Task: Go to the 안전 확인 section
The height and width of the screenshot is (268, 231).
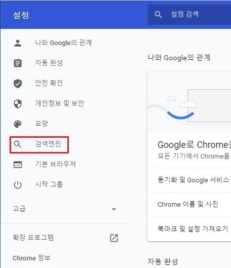Action: [49, 83]
